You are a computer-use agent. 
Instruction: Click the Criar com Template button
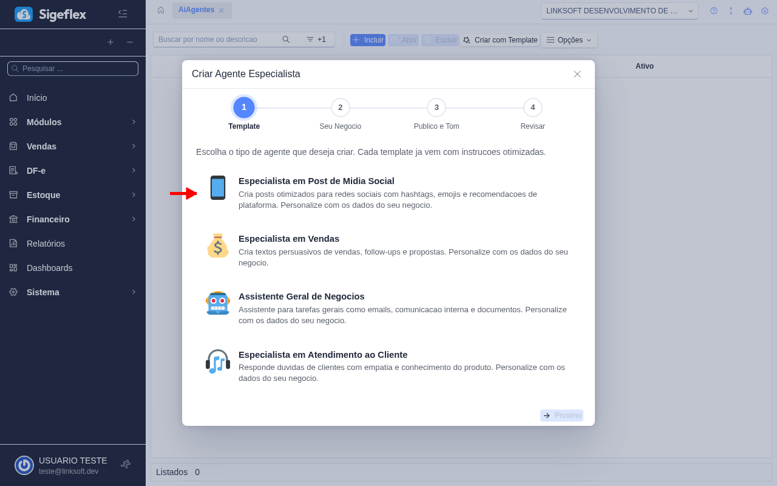coord(500,40)
